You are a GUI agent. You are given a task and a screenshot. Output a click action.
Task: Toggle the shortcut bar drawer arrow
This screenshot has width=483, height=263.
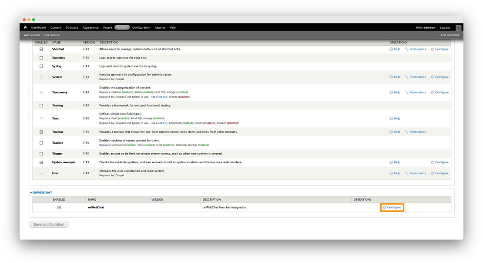point(458,28)
